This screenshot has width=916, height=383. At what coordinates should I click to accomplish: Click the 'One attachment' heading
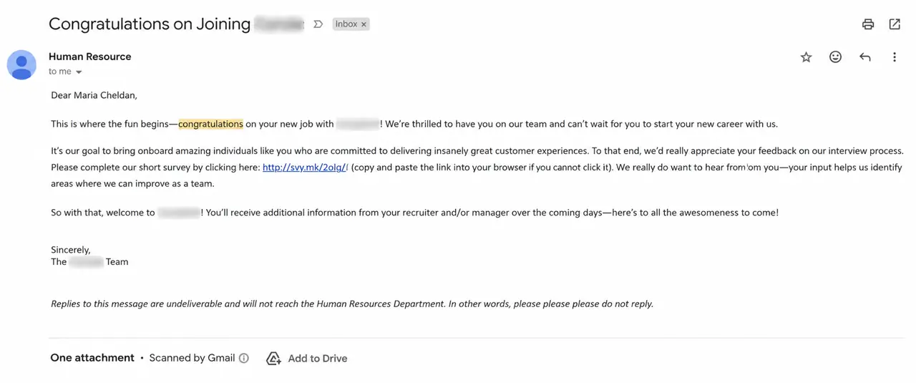click(92, 358)
